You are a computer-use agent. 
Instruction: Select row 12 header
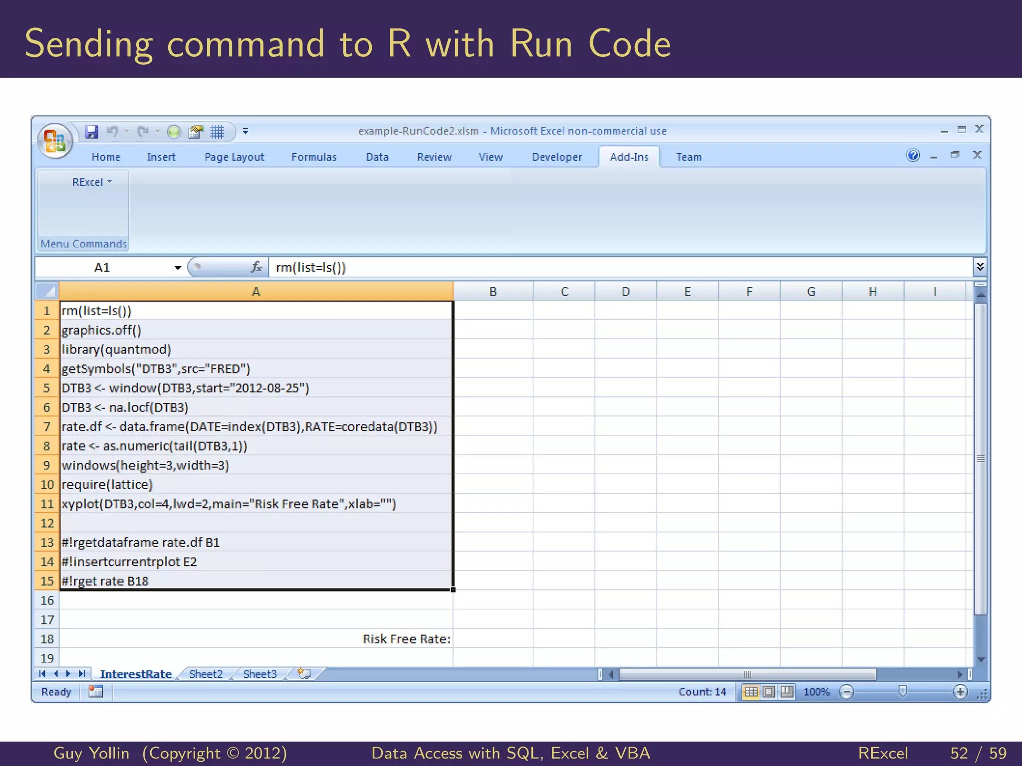click(x=47, y=523)
